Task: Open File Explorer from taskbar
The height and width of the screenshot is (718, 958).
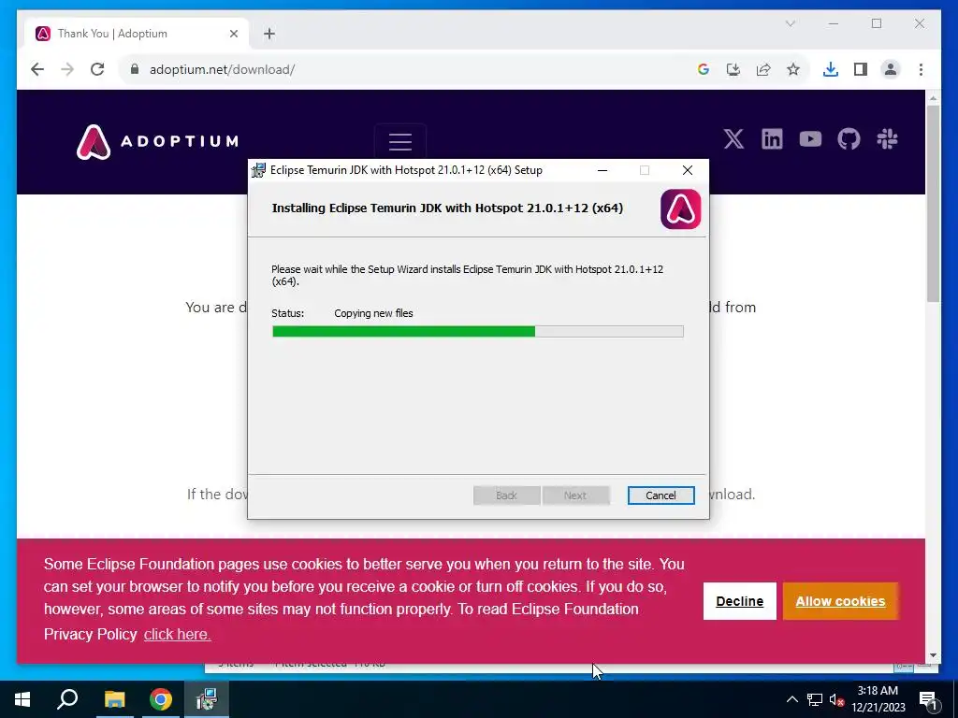Action: click(114, 699)
